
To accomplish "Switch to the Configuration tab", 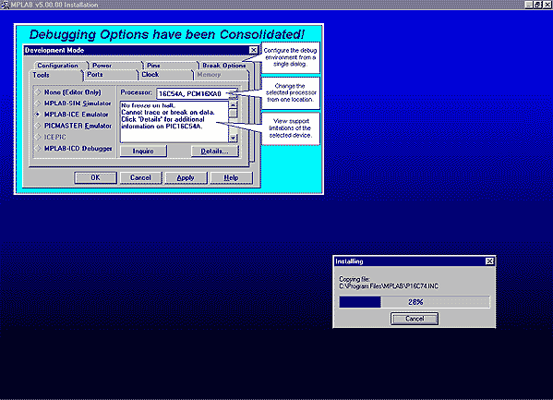I will pos(58,66).
